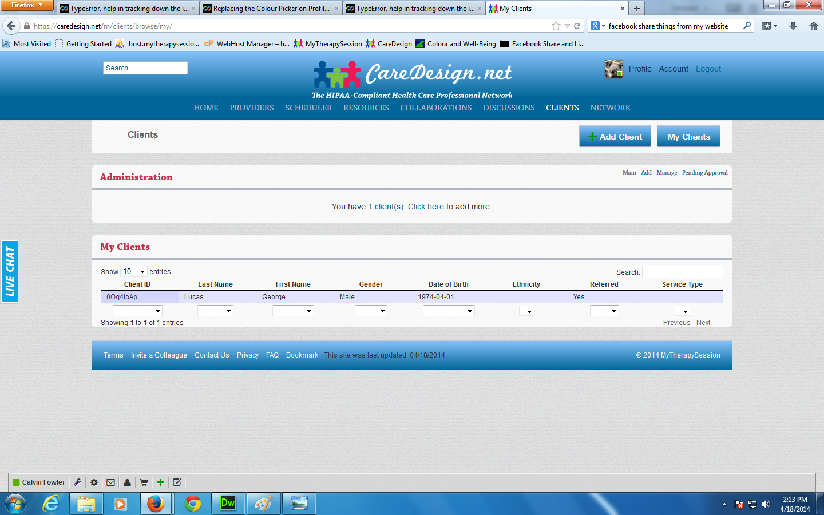This screenshot has height=515, width=824.
Task: Open the gear settings icon
Action: tap(94, 482)
